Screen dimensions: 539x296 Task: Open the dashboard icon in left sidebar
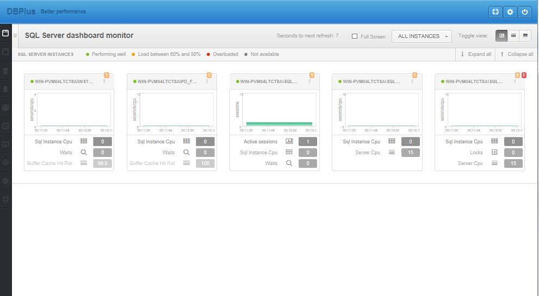click(5, 33)
